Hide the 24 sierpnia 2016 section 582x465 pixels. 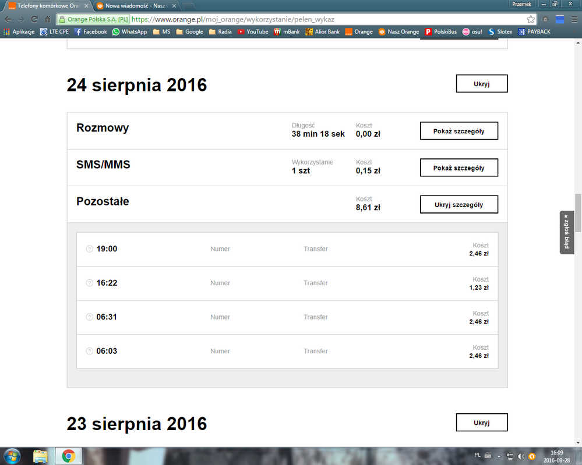coord(481,84)
